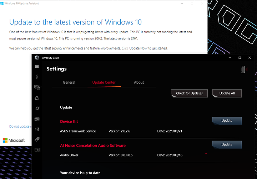Open Scenario Profiles sliders icon
The height and width of the screenshot is (179, 257).
coord(37,129)
